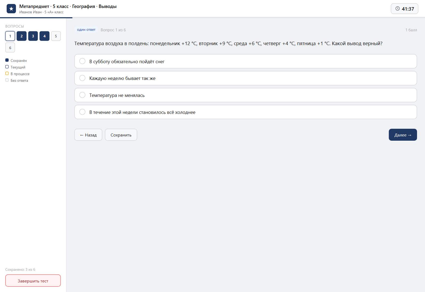Click the 'В процессе' legend entry
Screen dimensions: 425x292
[18, 74]
